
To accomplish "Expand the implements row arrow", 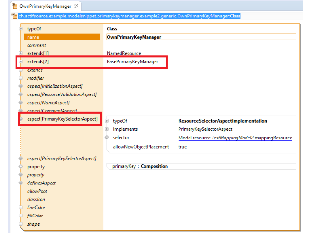I will tap(107, 129).
